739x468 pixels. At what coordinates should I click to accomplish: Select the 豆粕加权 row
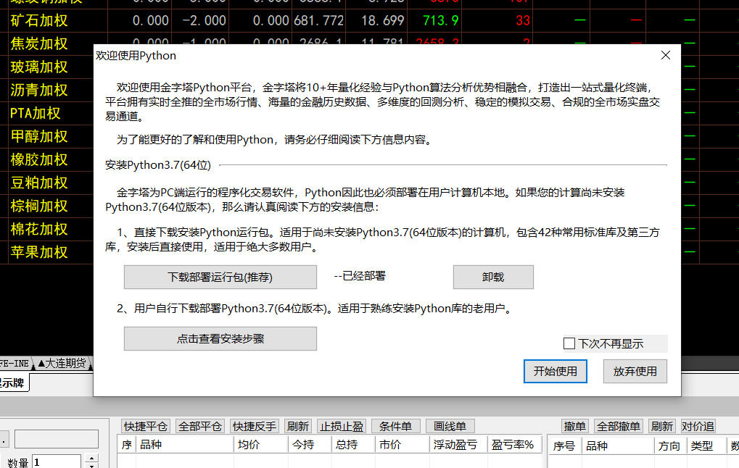click(39, 183)
